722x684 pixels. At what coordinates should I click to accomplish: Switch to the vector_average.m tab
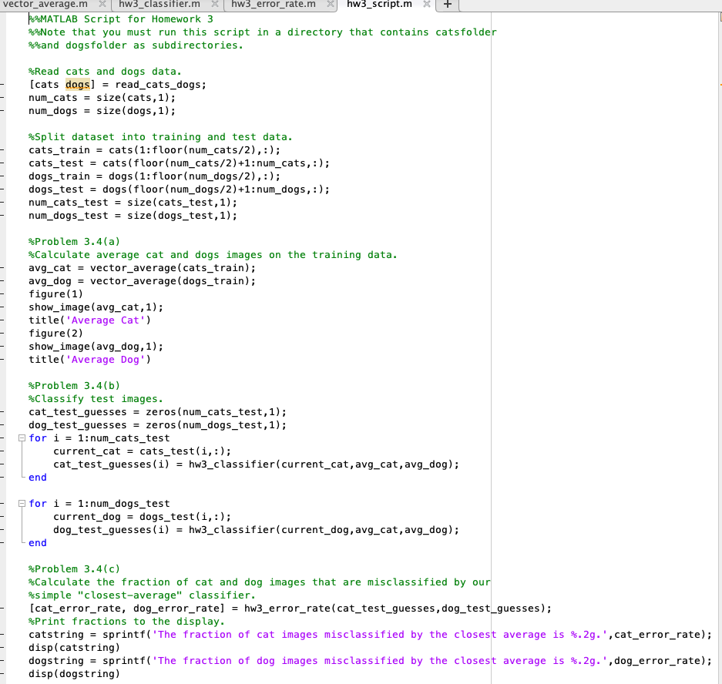(x=48, y=5)
